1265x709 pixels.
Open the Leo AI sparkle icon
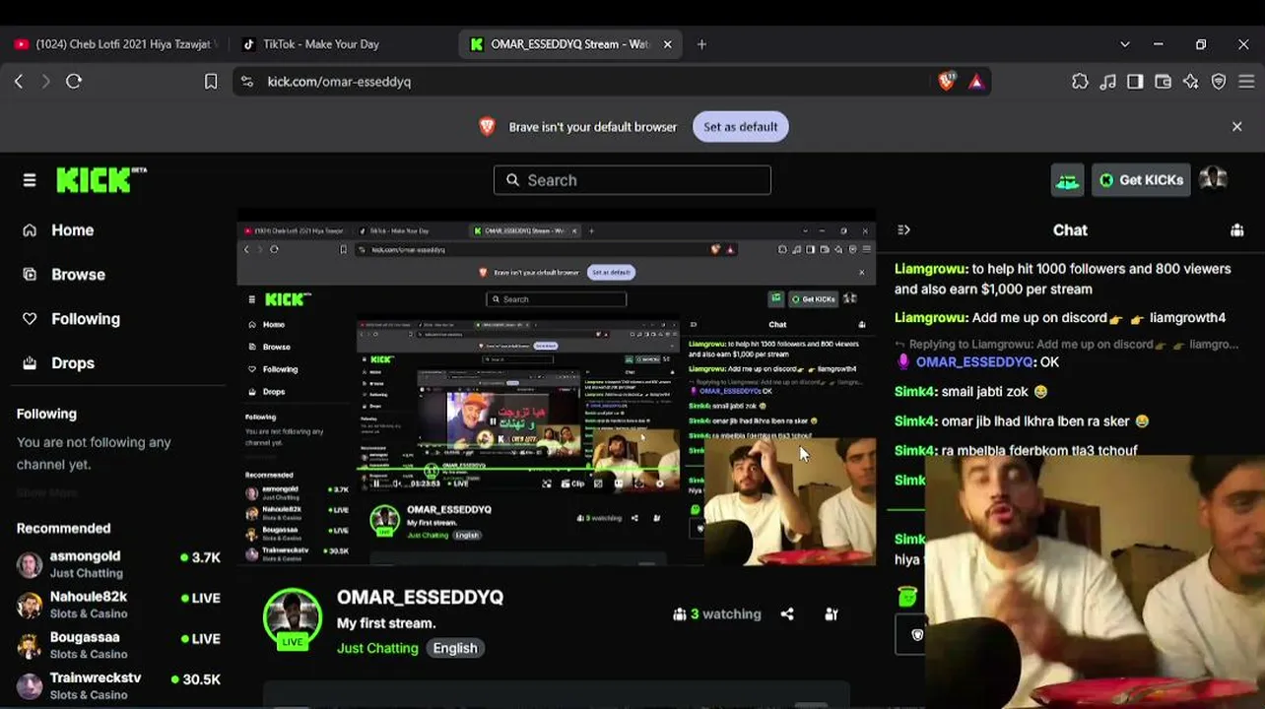[x=1191, y=82]
